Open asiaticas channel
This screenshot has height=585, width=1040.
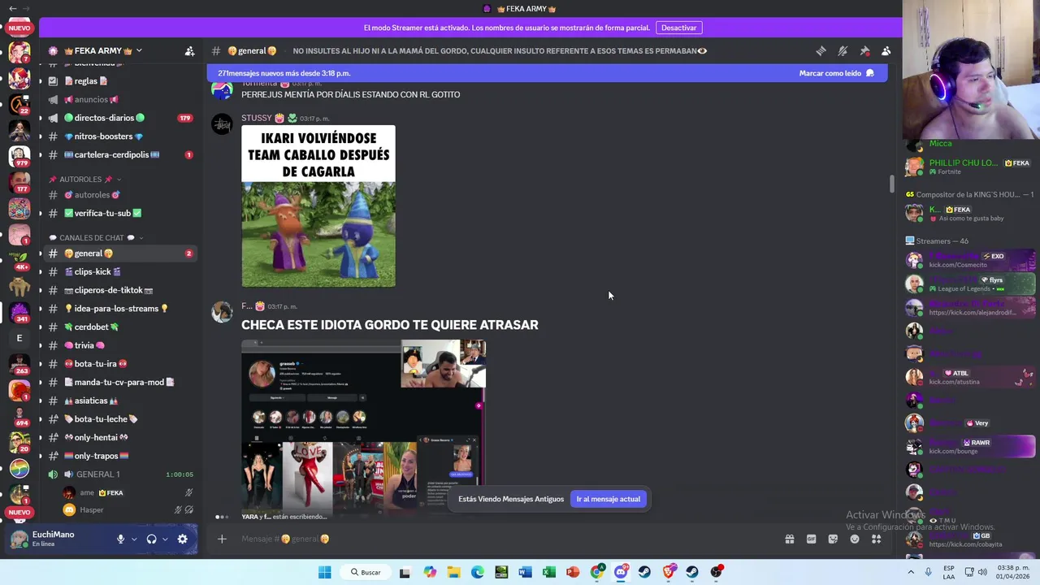click(x=119, y=401)
